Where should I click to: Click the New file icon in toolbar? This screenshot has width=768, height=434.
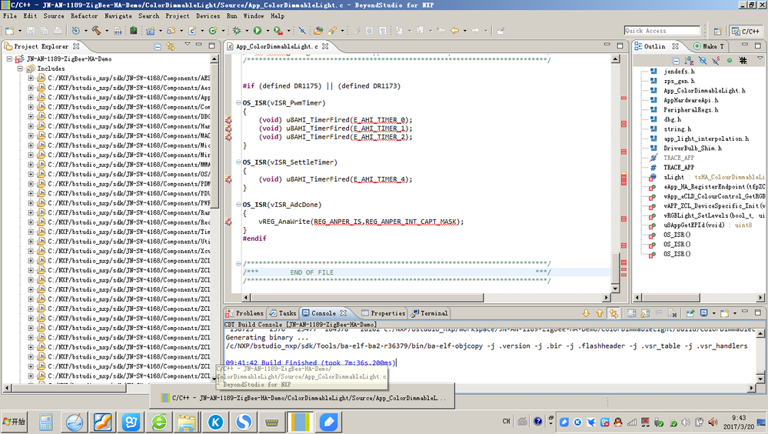(9, 31)
